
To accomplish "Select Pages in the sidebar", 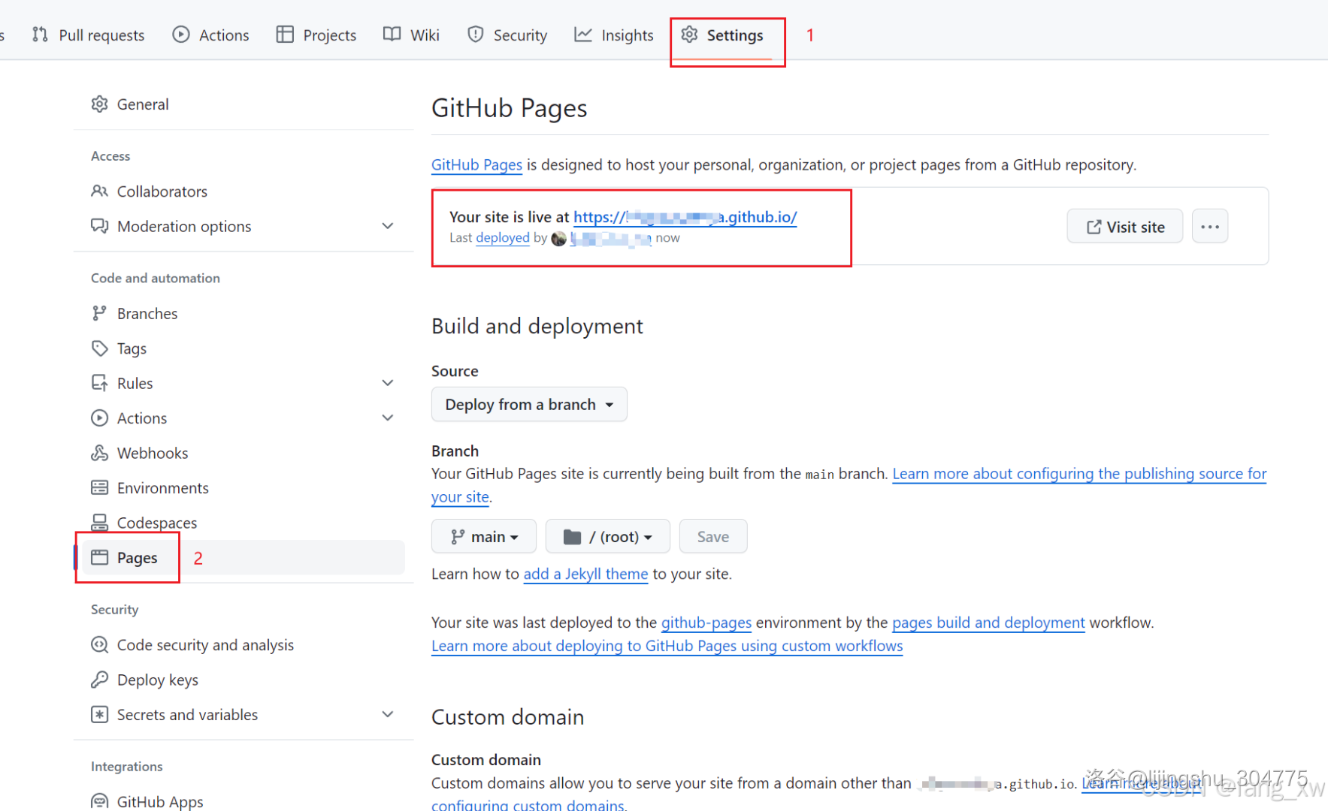I will 244,557.
